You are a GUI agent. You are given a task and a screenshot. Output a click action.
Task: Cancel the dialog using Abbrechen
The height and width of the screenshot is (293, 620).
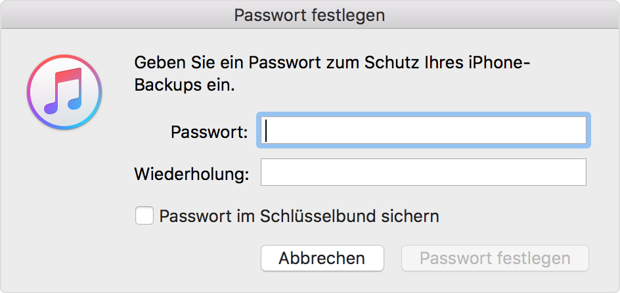[322, 258]
